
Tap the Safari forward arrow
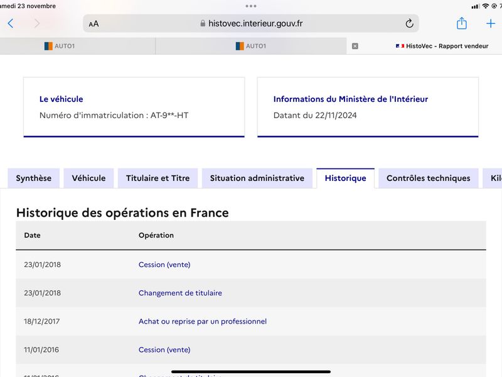(37, 23)
